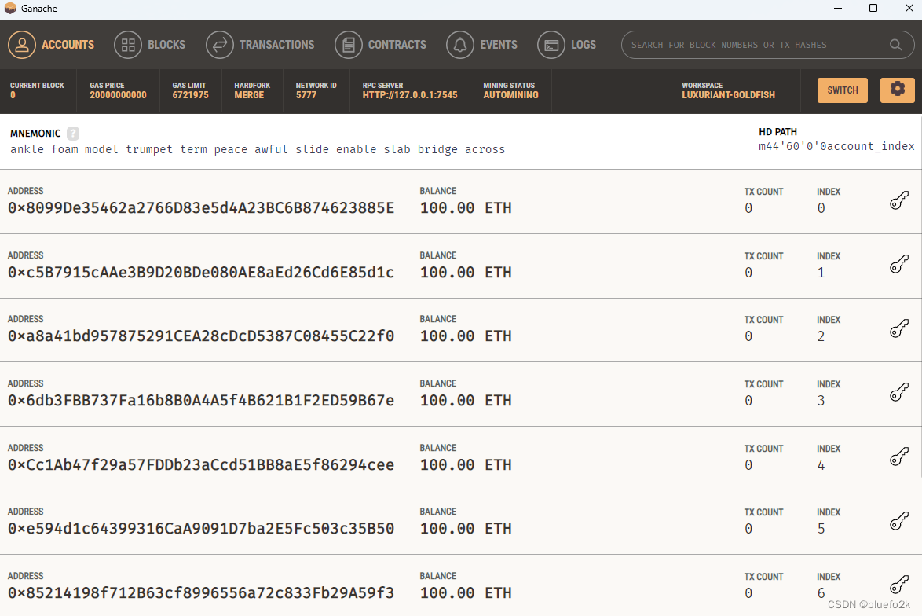Click the gas price 20000000000 value

[118, 95]
